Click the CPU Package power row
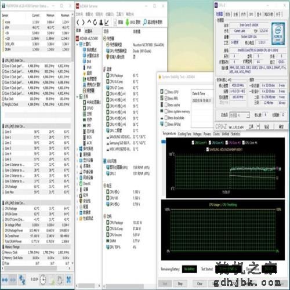 click(x=124, y=223)
